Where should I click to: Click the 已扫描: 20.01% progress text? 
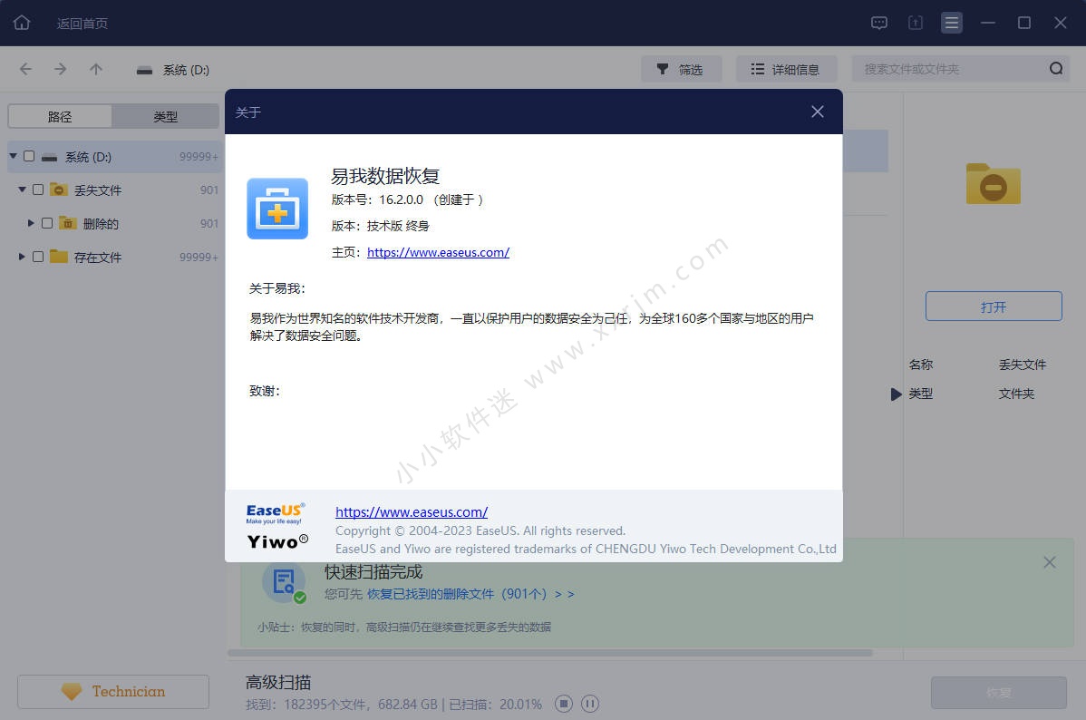click(x=495, y=704)
